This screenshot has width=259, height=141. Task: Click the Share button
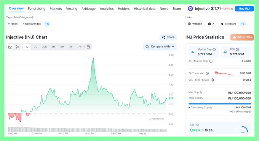click(x=168, y=37)
